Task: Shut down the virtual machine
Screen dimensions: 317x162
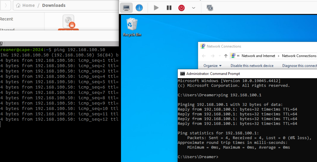Action: click(x=181, y=8)
